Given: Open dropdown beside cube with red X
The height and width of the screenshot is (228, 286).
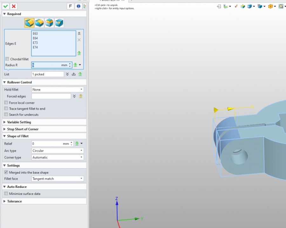Looking at the screenshot, I should (x=264, y=7).
